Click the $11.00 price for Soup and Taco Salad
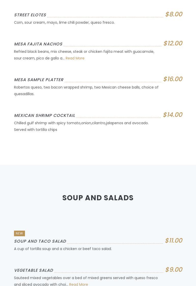The height and width of the screenshot is (286, 196). [174, 241]
